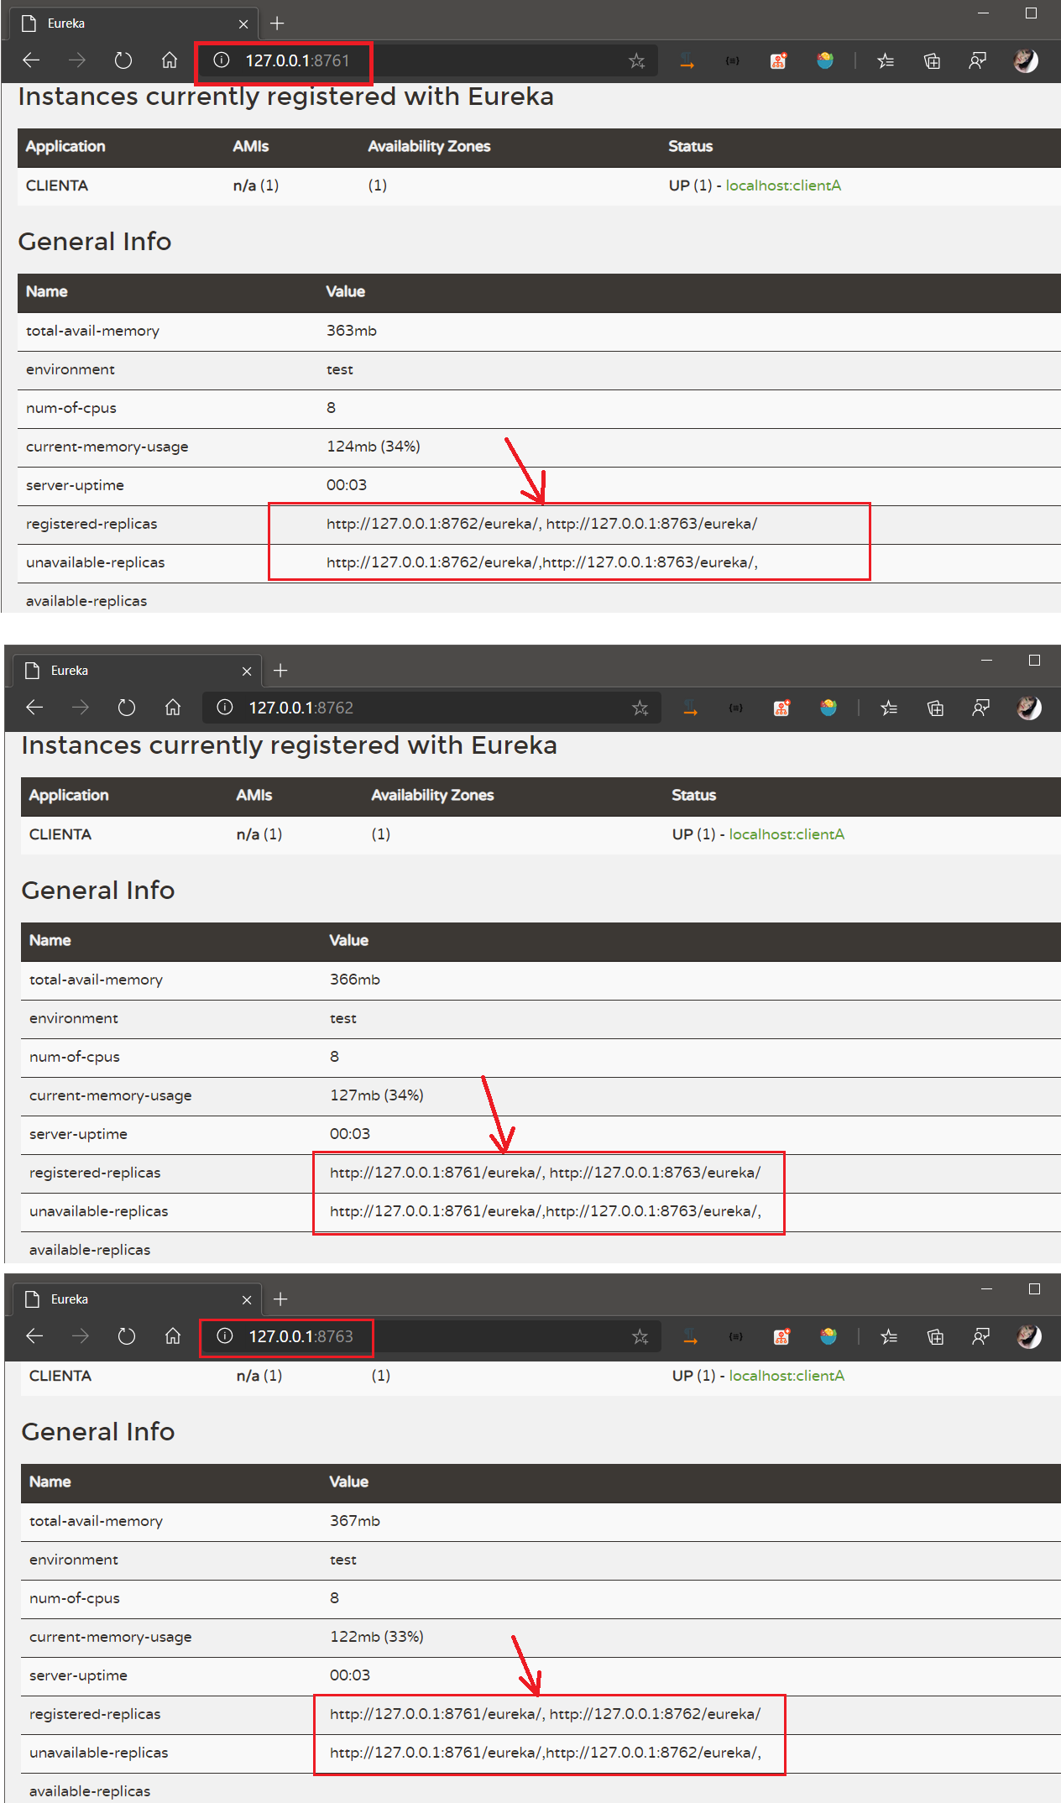Select the Eureka tab in the middle browser window
The width and height of the screenshot is (1061, 1803).
point(126,671)
